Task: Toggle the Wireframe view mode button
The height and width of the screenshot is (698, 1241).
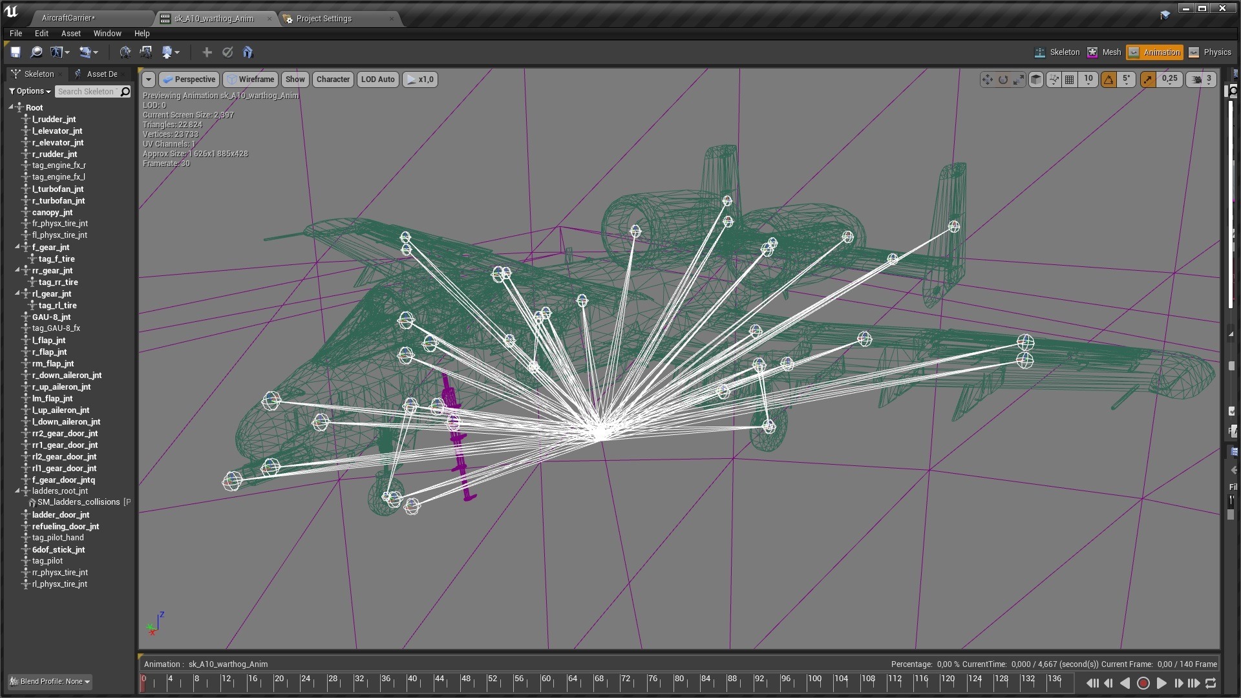Action: pos(250,79)
